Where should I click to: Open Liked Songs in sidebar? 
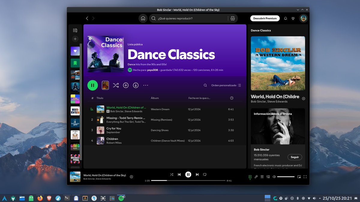click(75, 51)
